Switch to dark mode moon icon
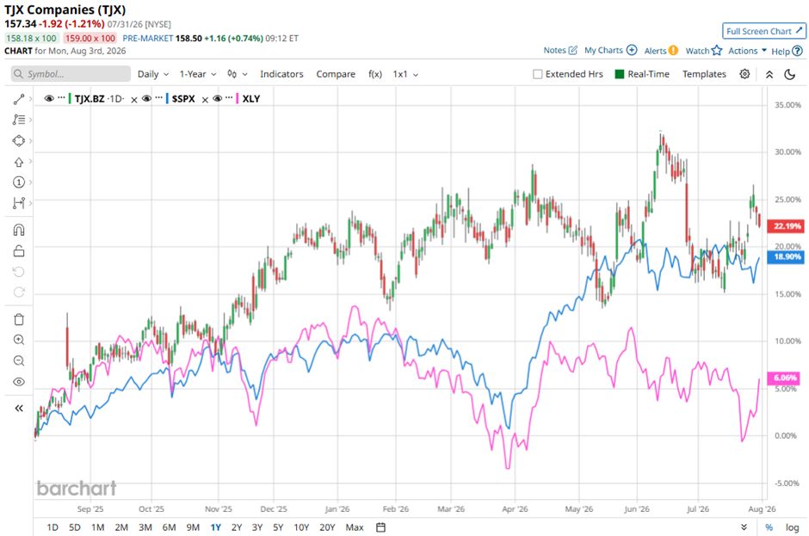The image size is (809, 536). click(789, 74)
